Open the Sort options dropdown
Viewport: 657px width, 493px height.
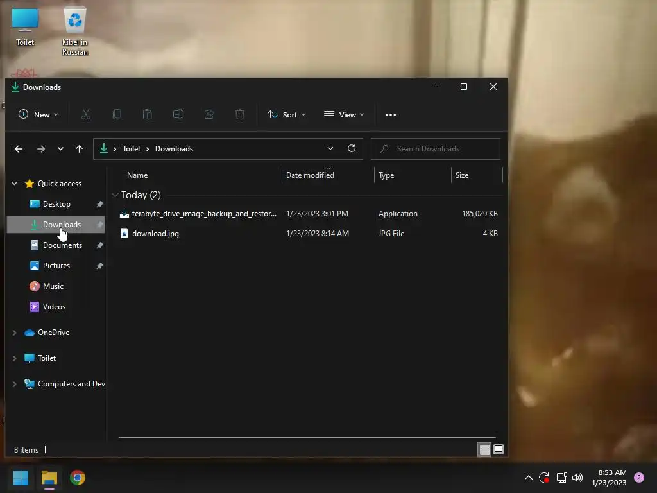[x=287, y=114]
